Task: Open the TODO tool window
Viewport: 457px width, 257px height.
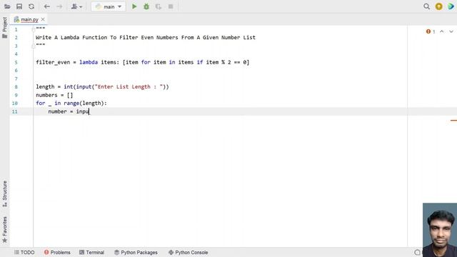Action: [24, 252]
